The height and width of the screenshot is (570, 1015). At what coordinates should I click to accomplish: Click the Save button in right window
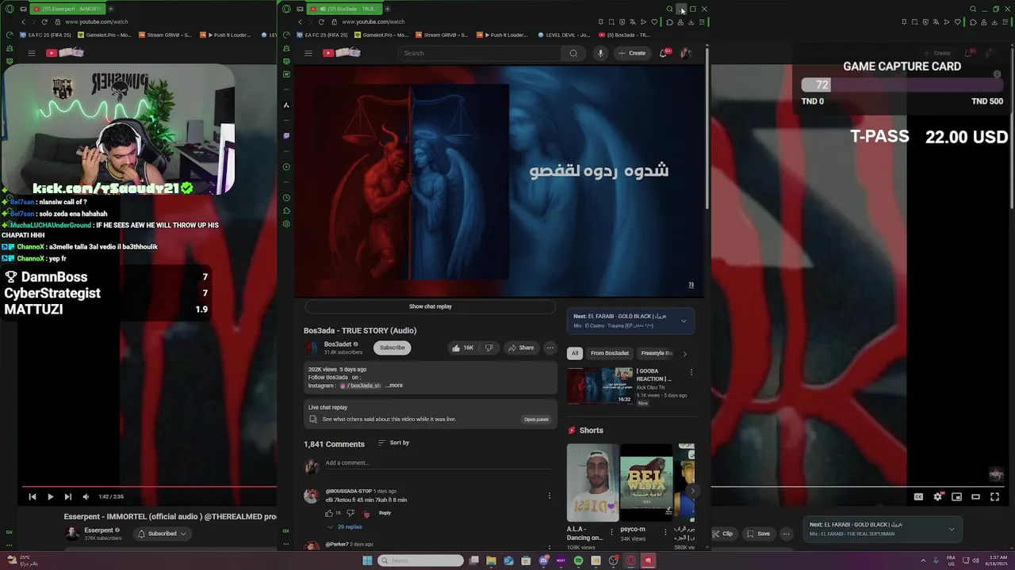(x=757, y=534)
